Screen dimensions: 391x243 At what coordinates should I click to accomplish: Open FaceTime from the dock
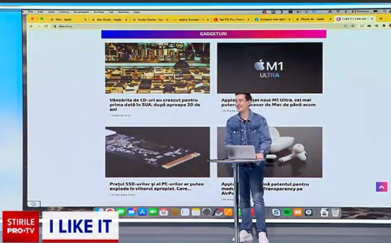click(153, 212)
